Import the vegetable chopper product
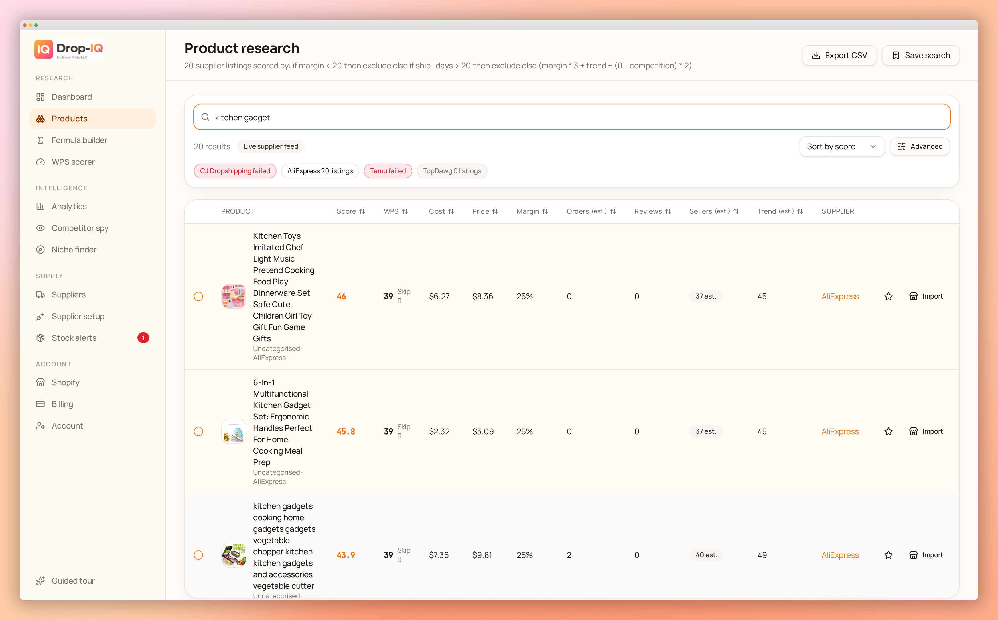This screenshot has width=998, height=620. (926, 555)
